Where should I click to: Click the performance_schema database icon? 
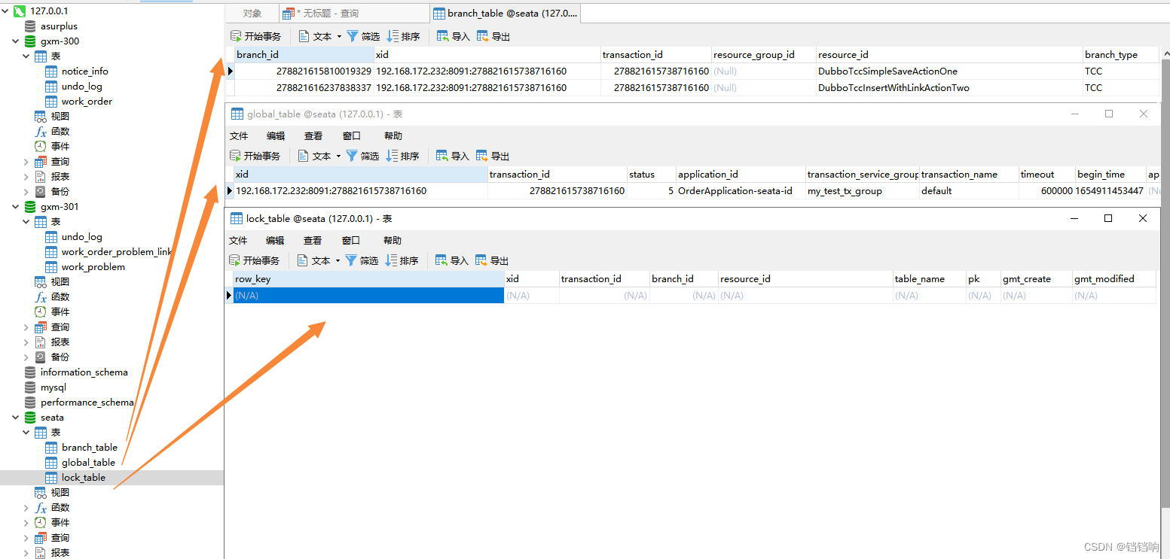(30, 403)
